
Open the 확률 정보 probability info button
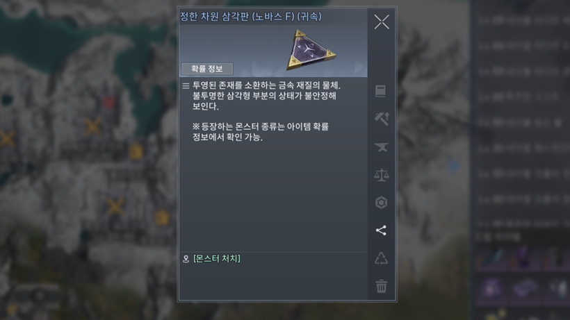tap(207, 69)
